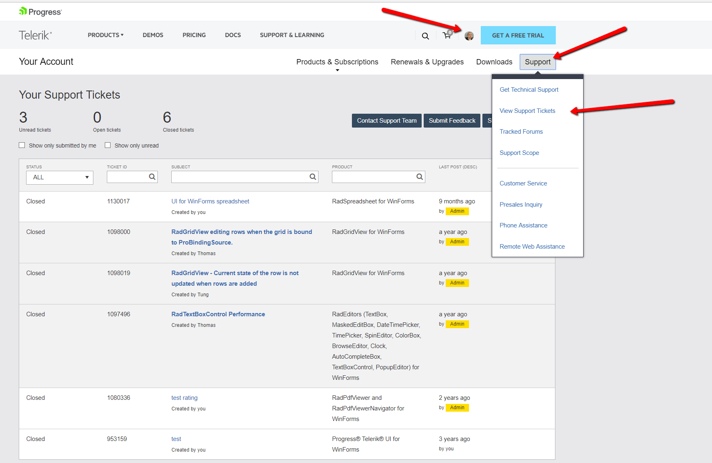Open the ticket titled test, ID 953159
The width and height of the screenshot is (712, 463).
(176, 439)
